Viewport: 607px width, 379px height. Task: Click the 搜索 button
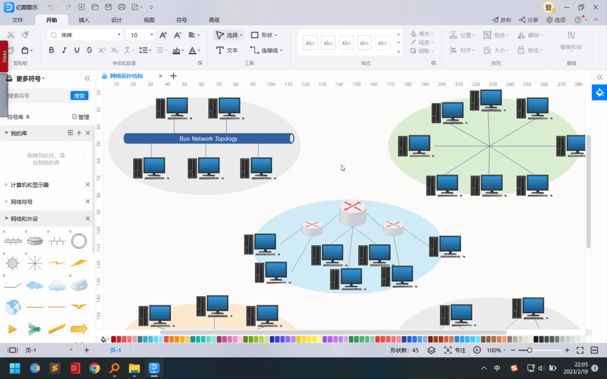[x=79, y=95]
